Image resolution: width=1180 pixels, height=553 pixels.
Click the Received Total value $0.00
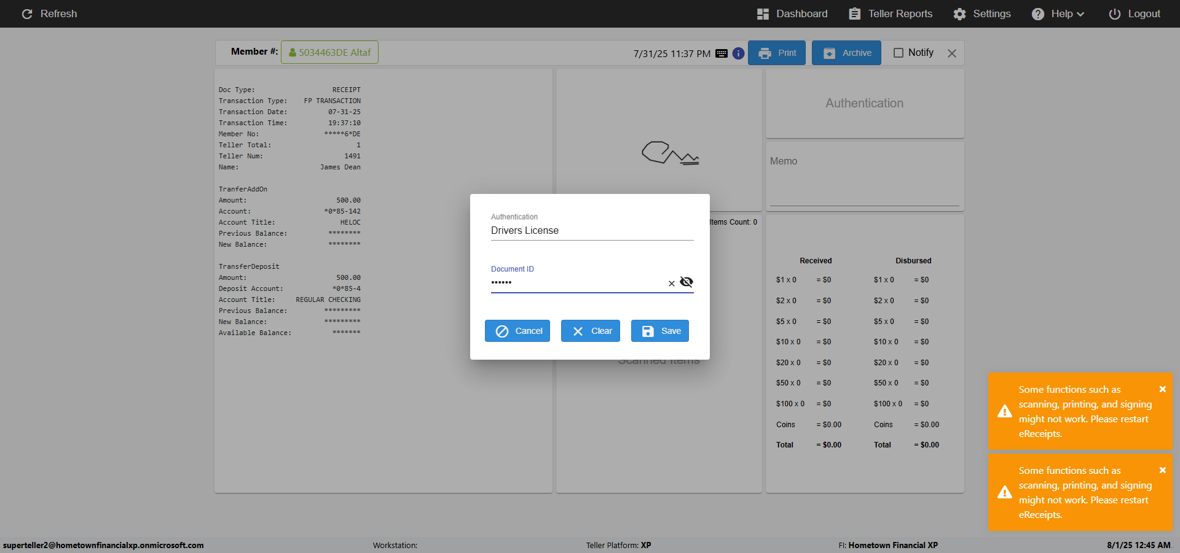[x=829, y=445]
